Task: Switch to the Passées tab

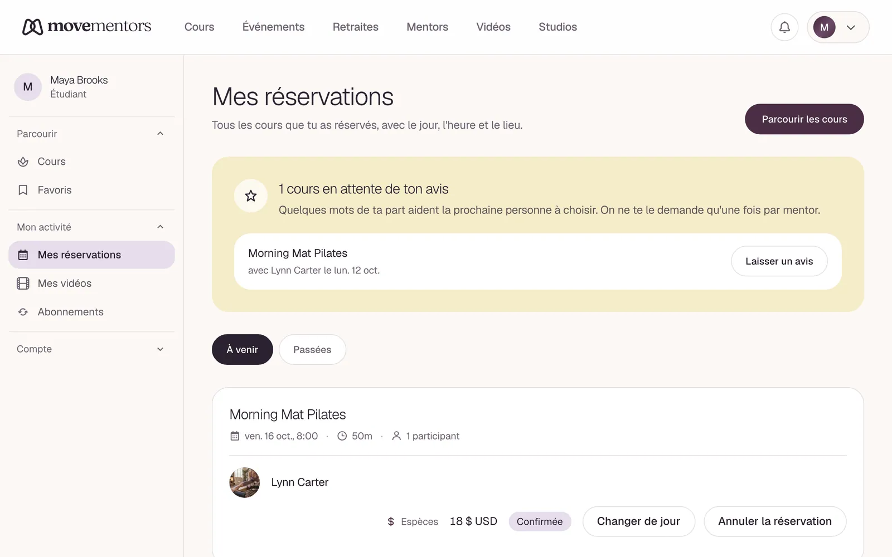Action: [312, 349]
